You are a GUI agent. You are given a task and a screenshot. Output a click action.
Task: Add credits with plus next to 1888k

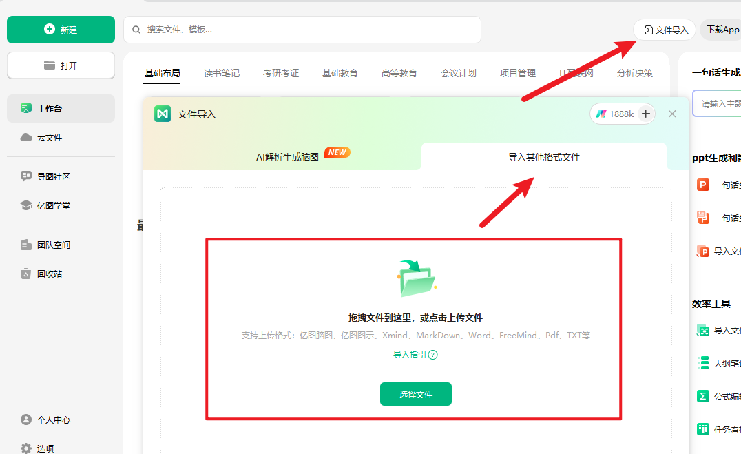pyautogui.click(x=645, y=114)
